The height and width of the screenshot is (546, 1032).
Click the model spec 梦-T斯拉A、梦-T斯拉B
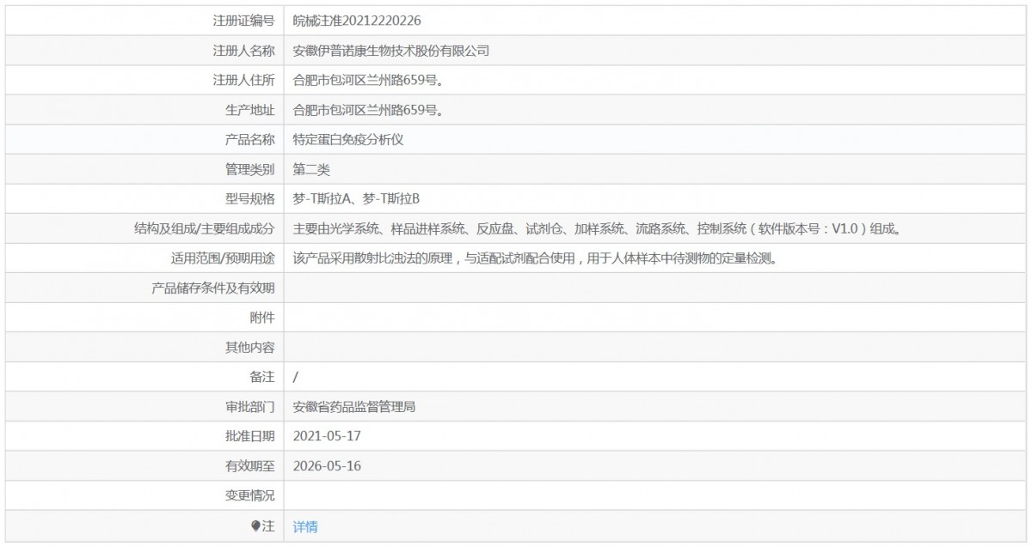356,199
